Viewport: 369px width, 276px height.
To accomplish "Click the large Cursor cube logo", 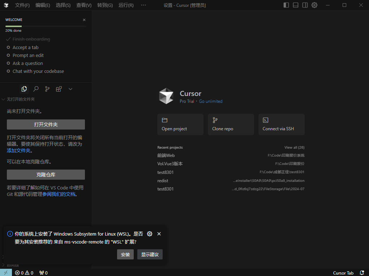I will point(166,96).
